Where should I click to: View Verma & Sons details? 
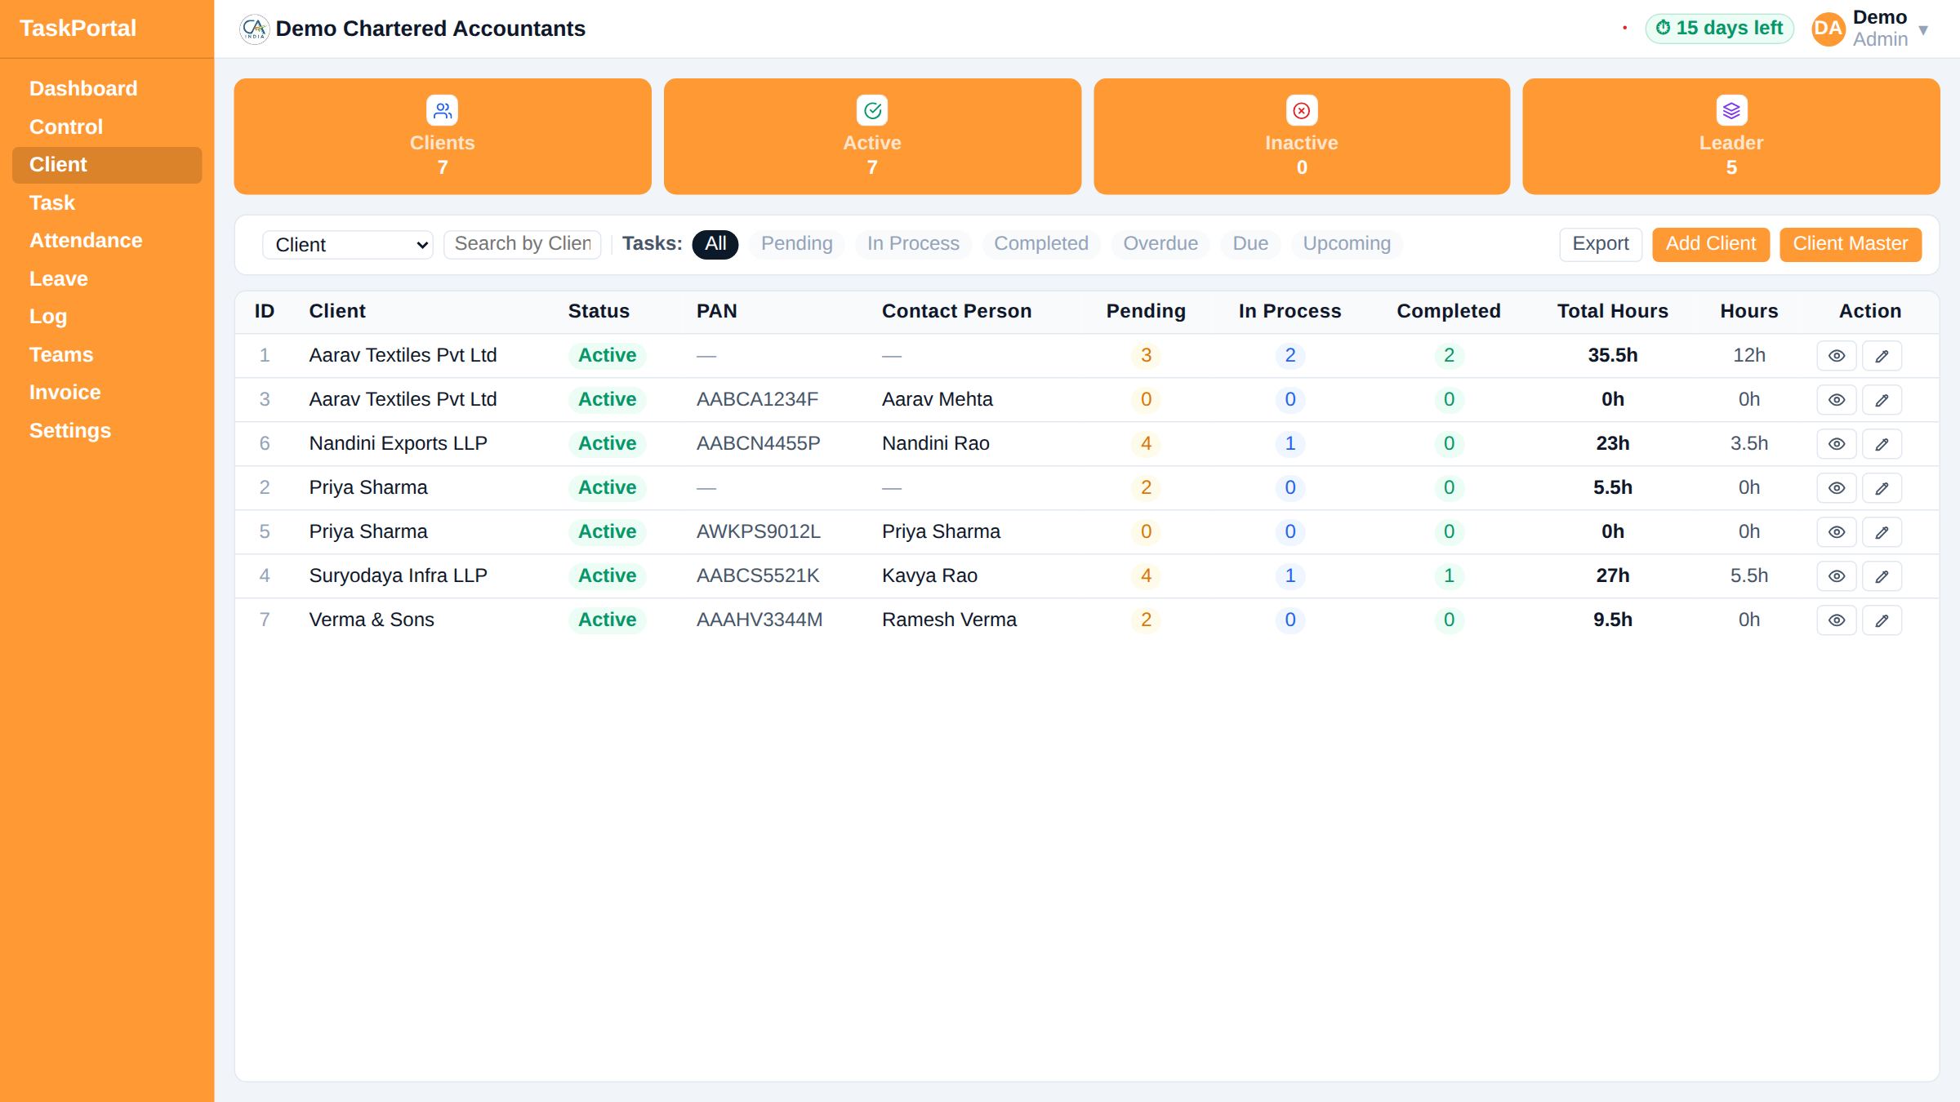point(1836,620)
